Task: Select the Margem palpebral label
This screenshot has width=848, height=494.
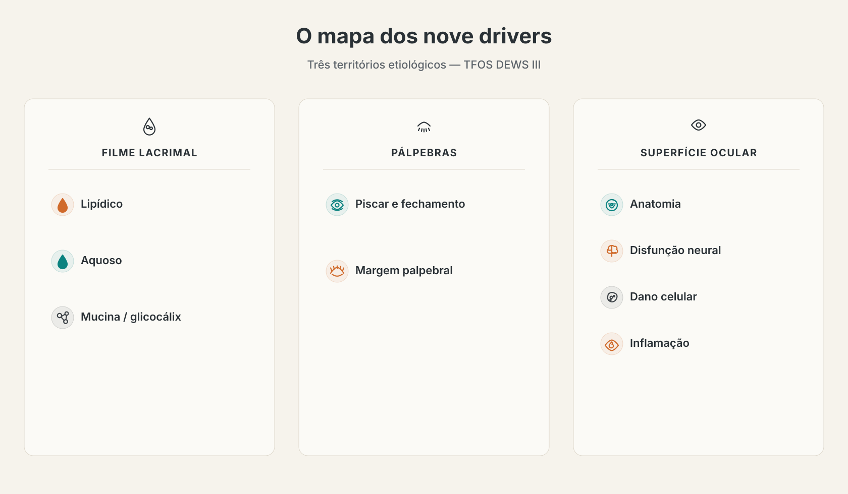Action: click(404, 271)
